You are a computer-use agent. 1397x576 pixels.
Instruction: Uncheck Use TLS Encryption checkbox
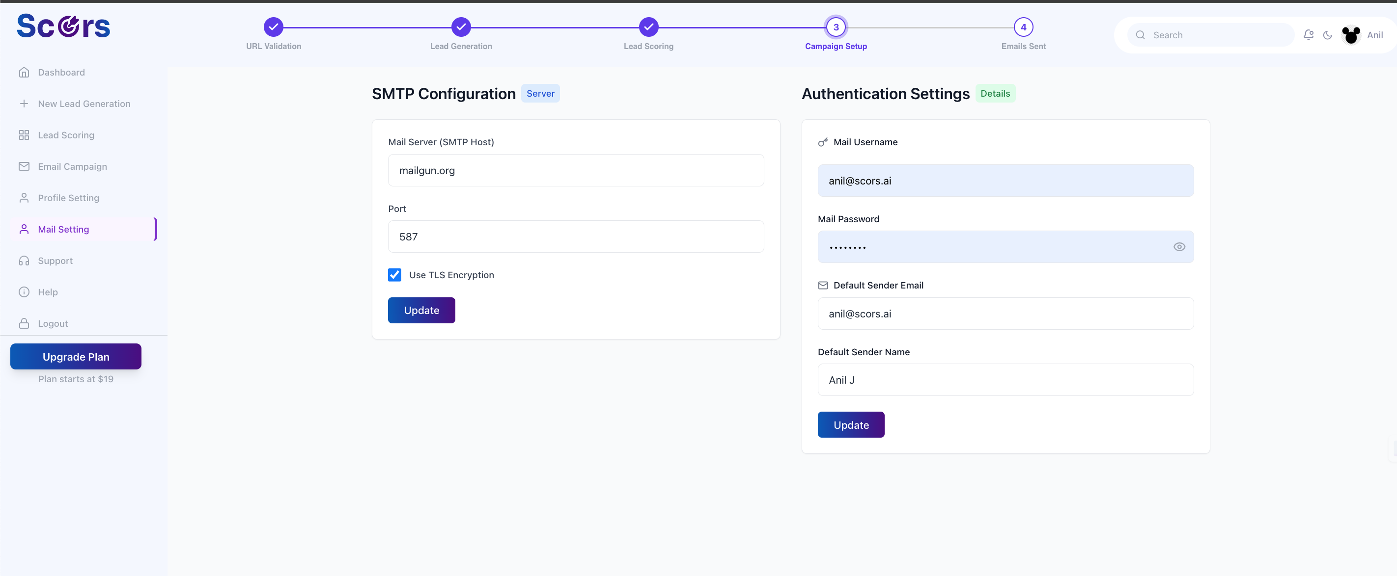tap(395, 275)
